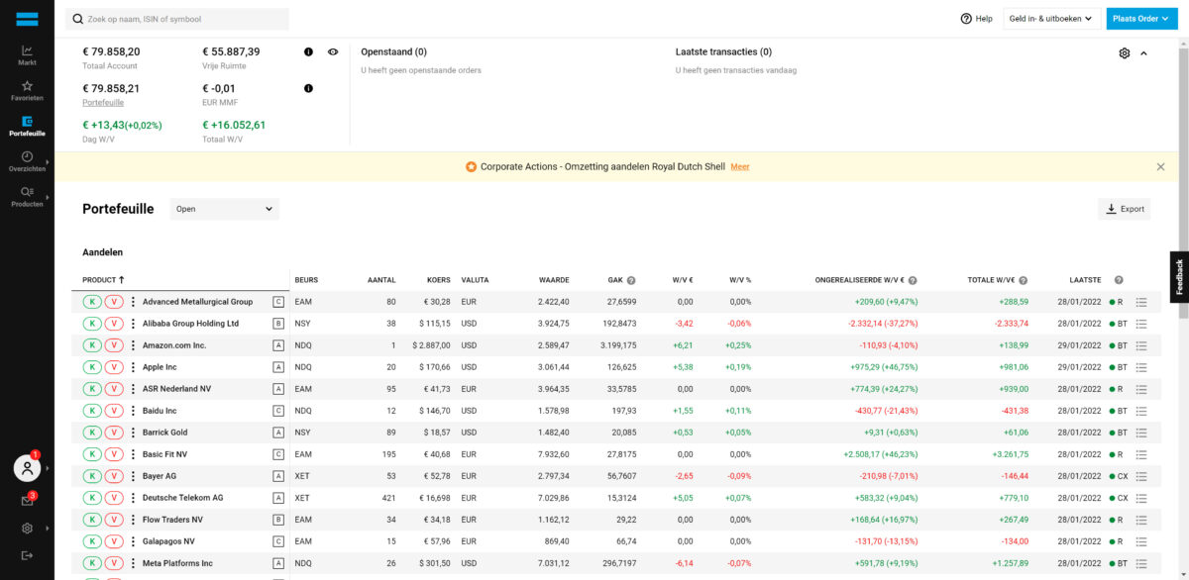Open the Basic Fit NV product
Image resolution: width=1189 pixels, height=580 pixels.
point(164,454)
